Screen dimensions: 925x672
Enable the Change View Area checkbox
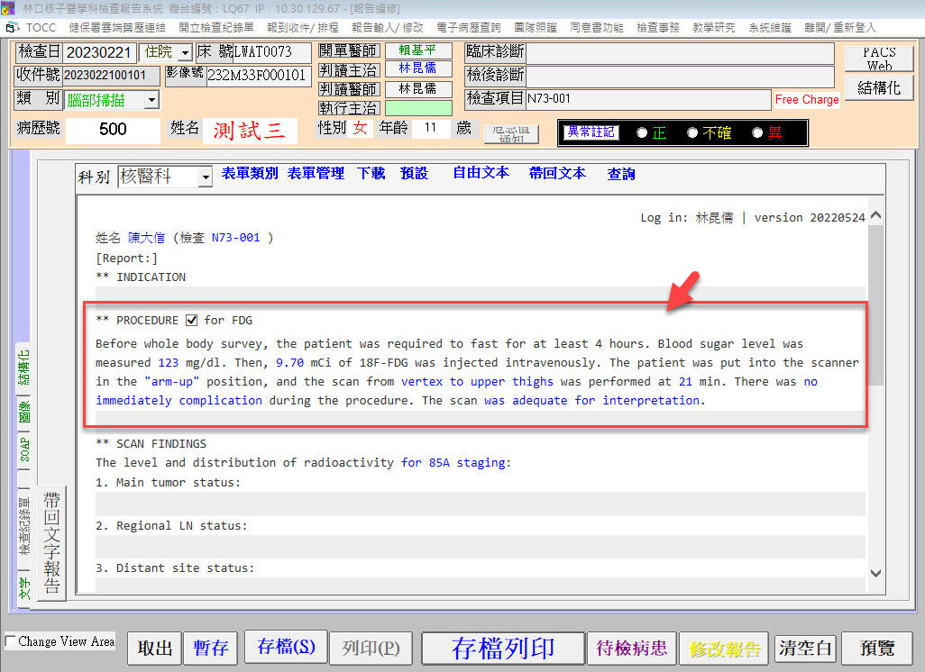point(10,641)
